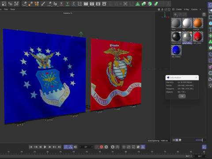The width and height of the screenshot is (212, 159).
Task: Click the current frame input field
Action: click(86, 147)
